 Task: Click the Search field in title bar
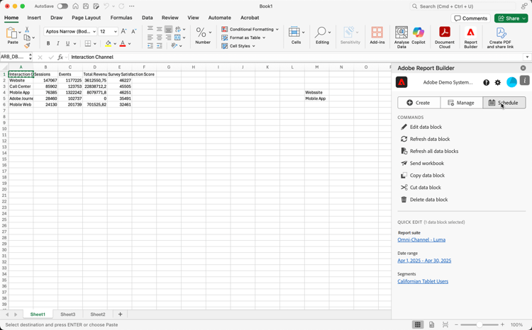coord(462,6)
